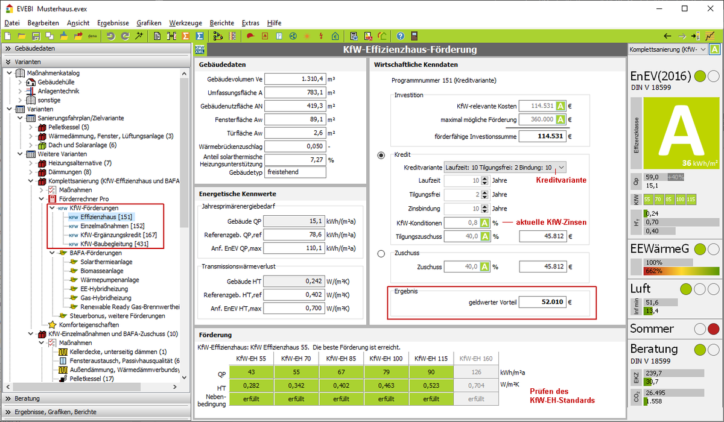This screenshot has width=724, height=422.
Task: Click the red cap toolbar icon
Action: coord(250,36)
